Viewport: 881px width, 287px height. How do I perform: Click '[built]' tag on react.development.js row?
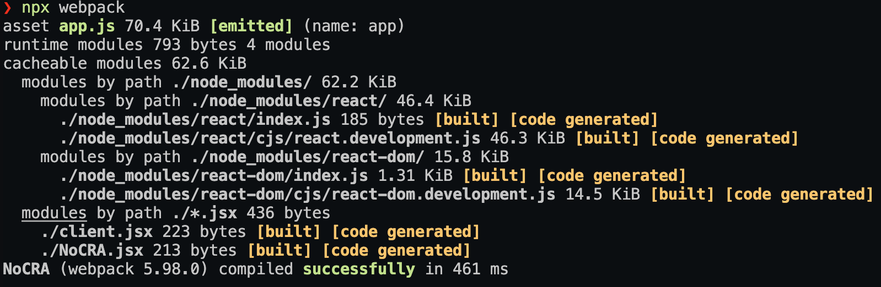[x=608, y=139]
